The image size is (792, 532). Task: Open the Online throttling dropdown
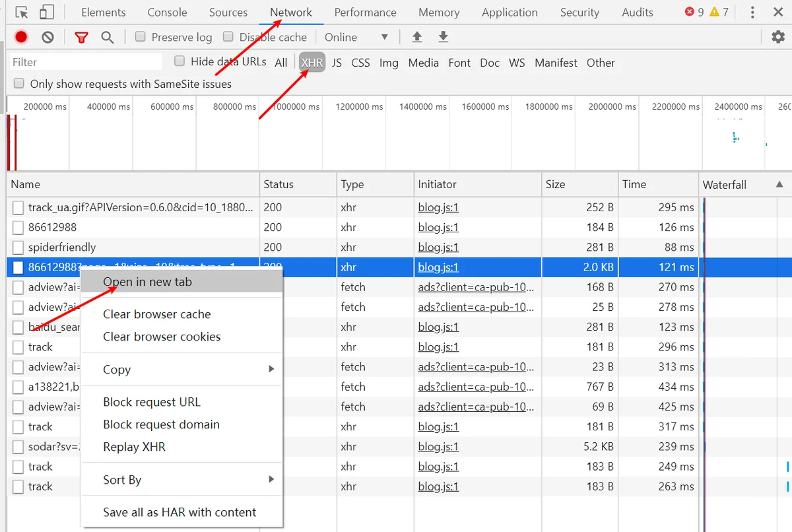(356, 38)
